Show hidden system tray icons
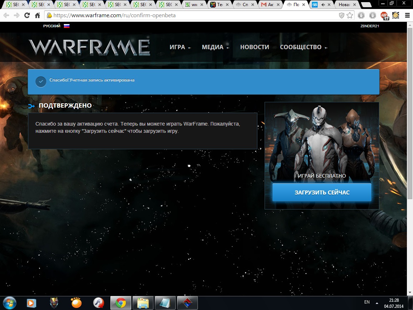Image resolution: width=413 pixels, height=310 pixels. pos(377,303)
